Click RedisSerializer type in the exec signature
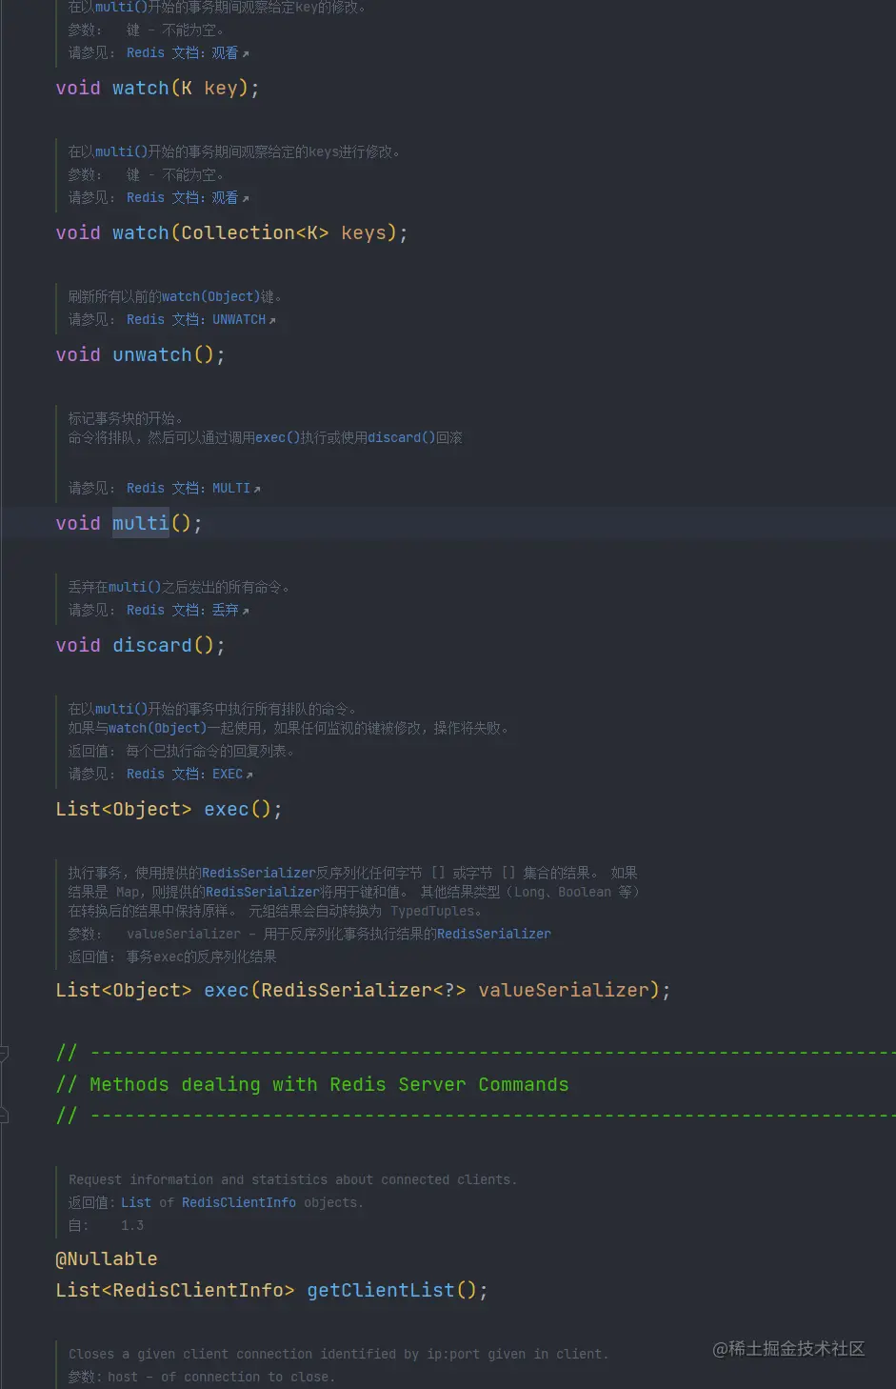 click(x=347, y=991)
